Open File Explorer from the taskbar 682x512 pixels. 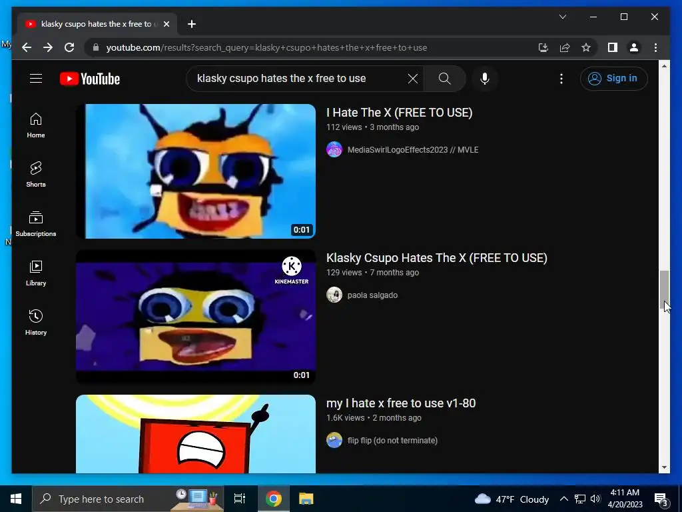pyautogui.click(x=306, y=499)
